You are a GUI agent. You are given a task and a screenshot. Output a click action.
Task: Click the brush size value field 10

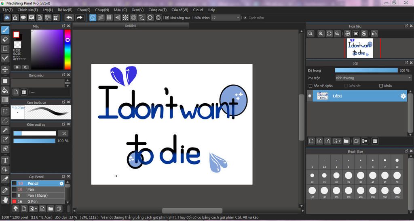[64, 133]
